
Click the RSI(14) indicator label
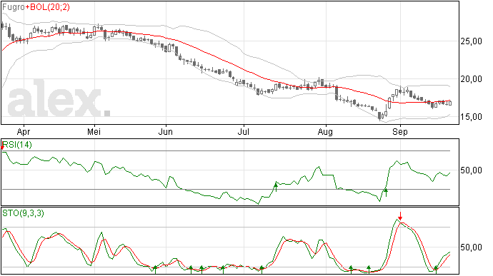click(x=17, y=145)
